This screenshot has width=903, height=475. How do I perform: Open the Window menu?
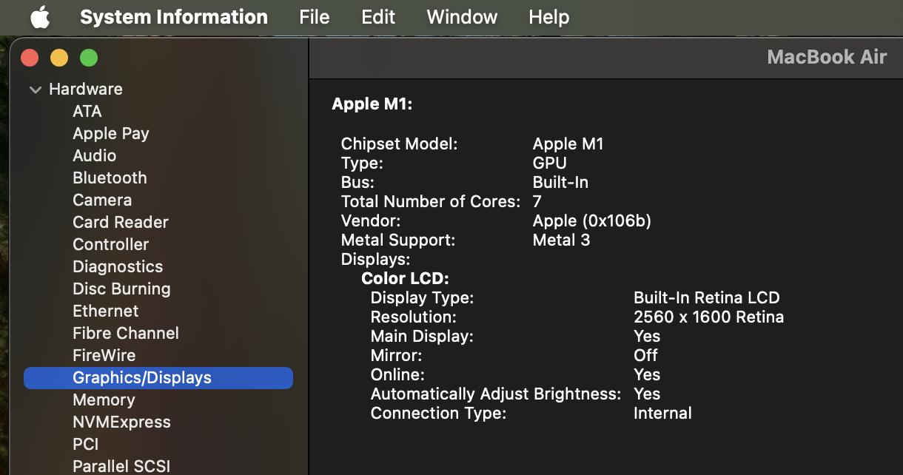(462, 17)
